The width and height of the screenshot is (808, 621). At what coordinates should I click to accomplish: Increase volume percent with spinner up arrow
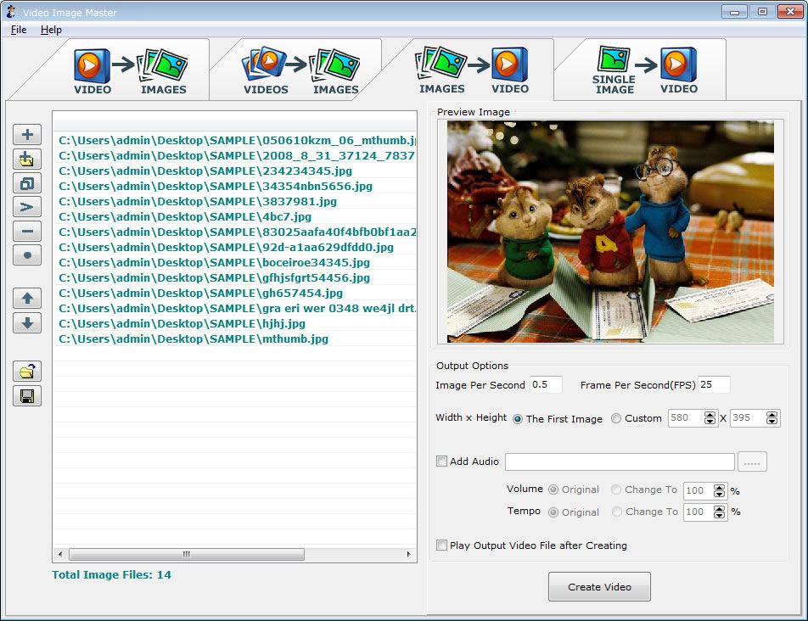coord(720,487)
